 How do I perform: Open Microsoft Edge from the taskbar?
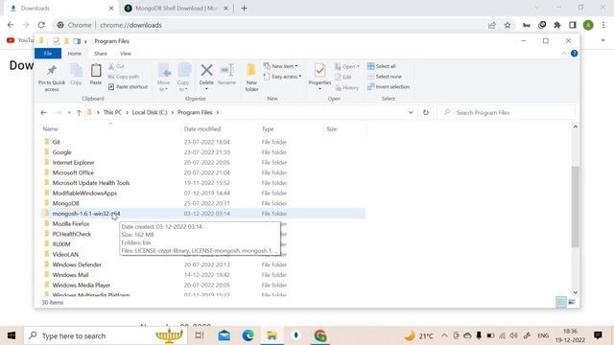coord(248,335)
